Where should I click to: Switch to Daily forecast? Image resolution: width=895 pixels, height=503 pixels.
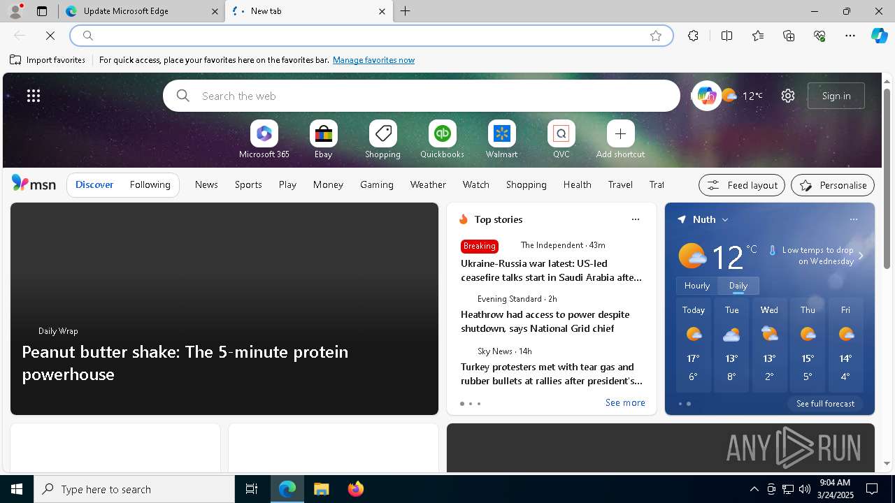[x=738, y=286]
